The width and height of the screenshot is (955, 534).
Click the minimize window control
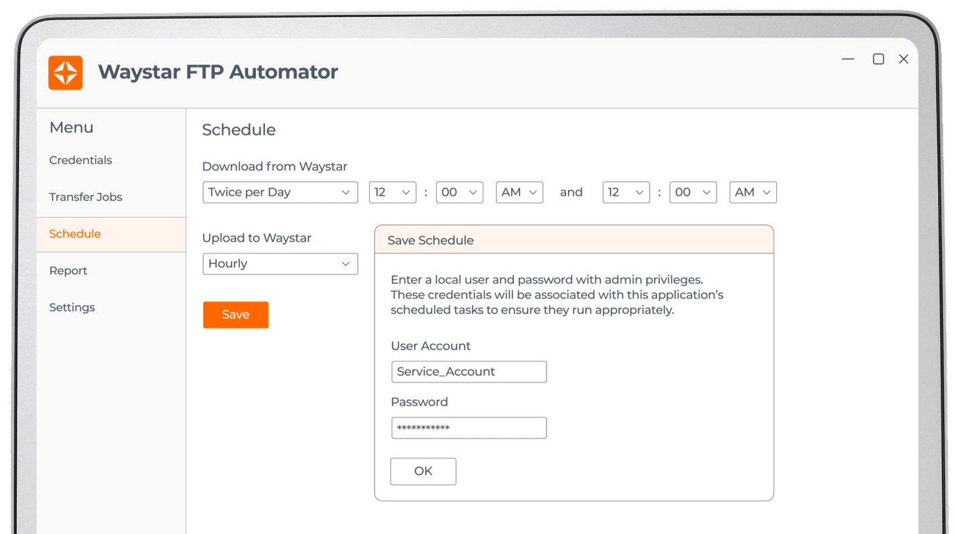point(847,60)
